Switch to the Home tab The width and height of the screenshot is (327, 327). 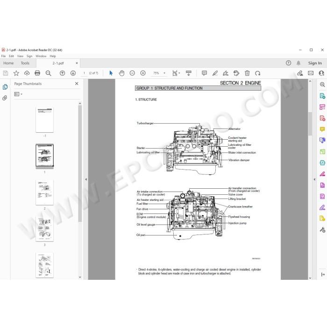tap(8, 63)
